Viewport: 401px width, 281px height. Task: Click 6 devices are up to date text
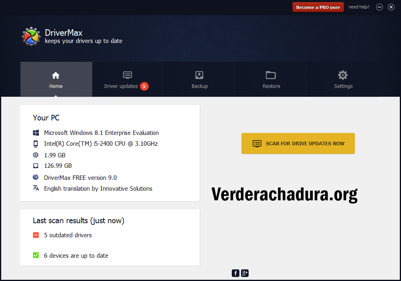click(76, 255)
